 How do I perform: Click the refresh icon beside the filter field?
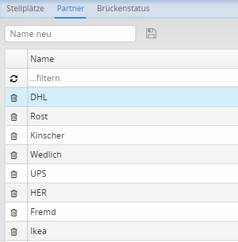(x=14, y=78)
